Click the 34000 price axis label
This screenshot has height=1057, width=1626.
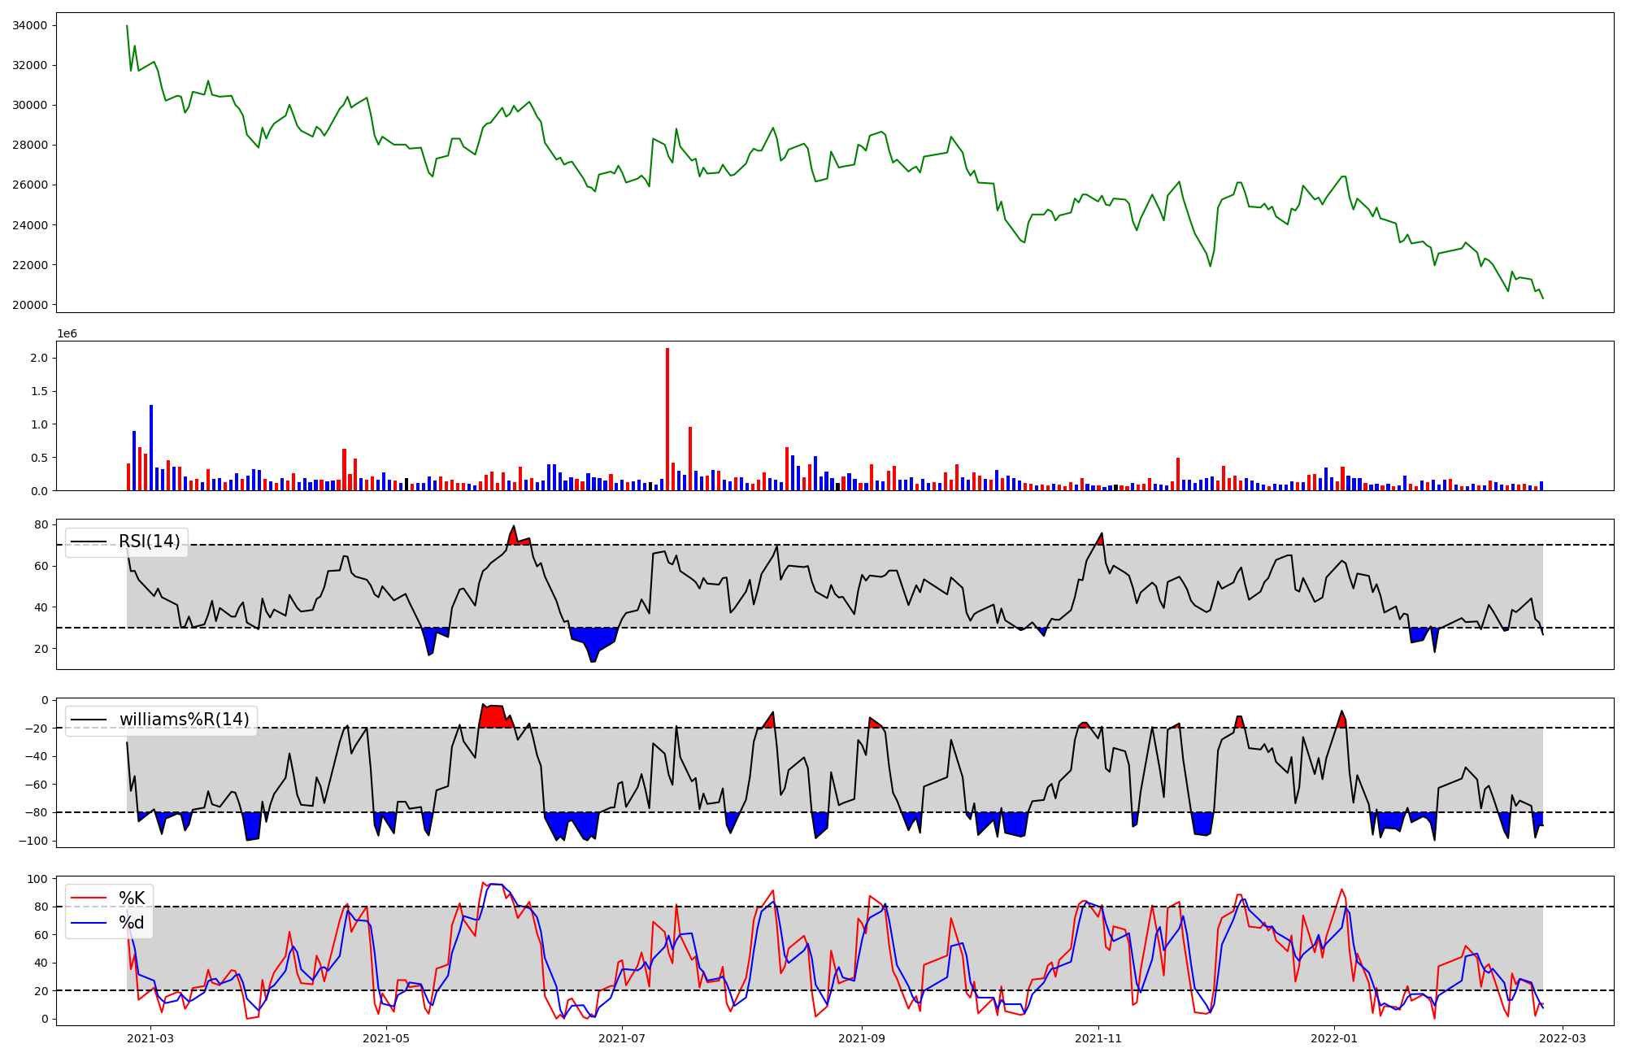(x=29, y=25)
